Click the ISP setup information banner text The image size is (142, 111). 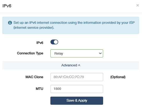tap(74, 25)
